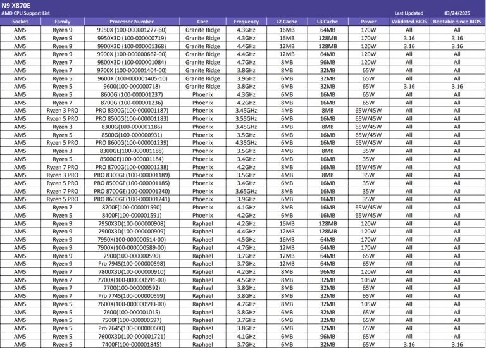This screenshot has width=486, height=348.
Task: Select cell 7900(100-000000590)
Action: click(132, 256)
